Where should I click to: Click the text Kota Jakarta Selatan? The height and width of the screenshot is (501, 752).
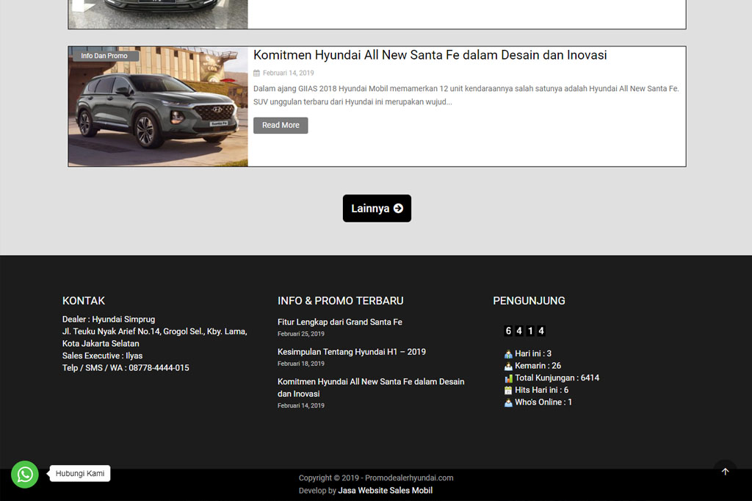tap(101, 344)
